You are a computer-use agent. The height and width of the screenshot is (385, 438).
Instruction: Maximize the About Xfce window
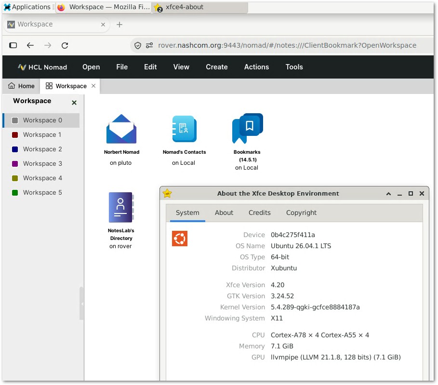click(x=411, y=193)
